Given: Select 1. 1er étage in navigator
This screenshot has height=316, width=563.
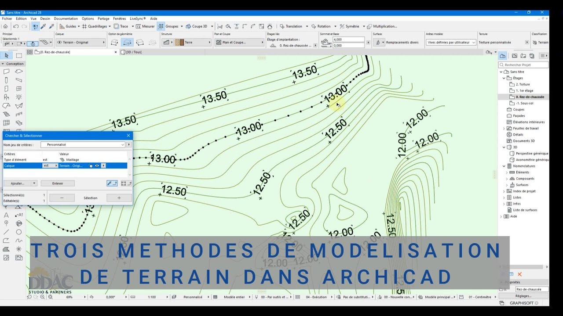Looking at the screenshot, I should click(524, 90).
